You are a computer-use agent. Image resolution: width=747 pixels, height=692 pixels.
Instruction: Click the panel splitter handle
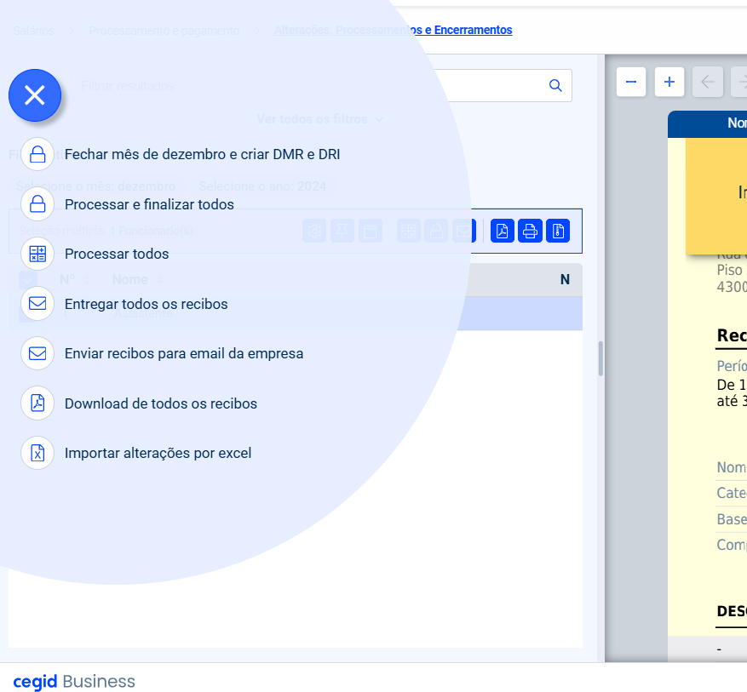[600, 358]
